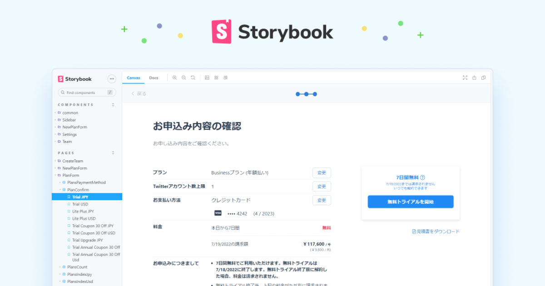The width and height of the screenshot is (545, 286).
Task: Zoom in on the canvas
Action: point(175,78)
